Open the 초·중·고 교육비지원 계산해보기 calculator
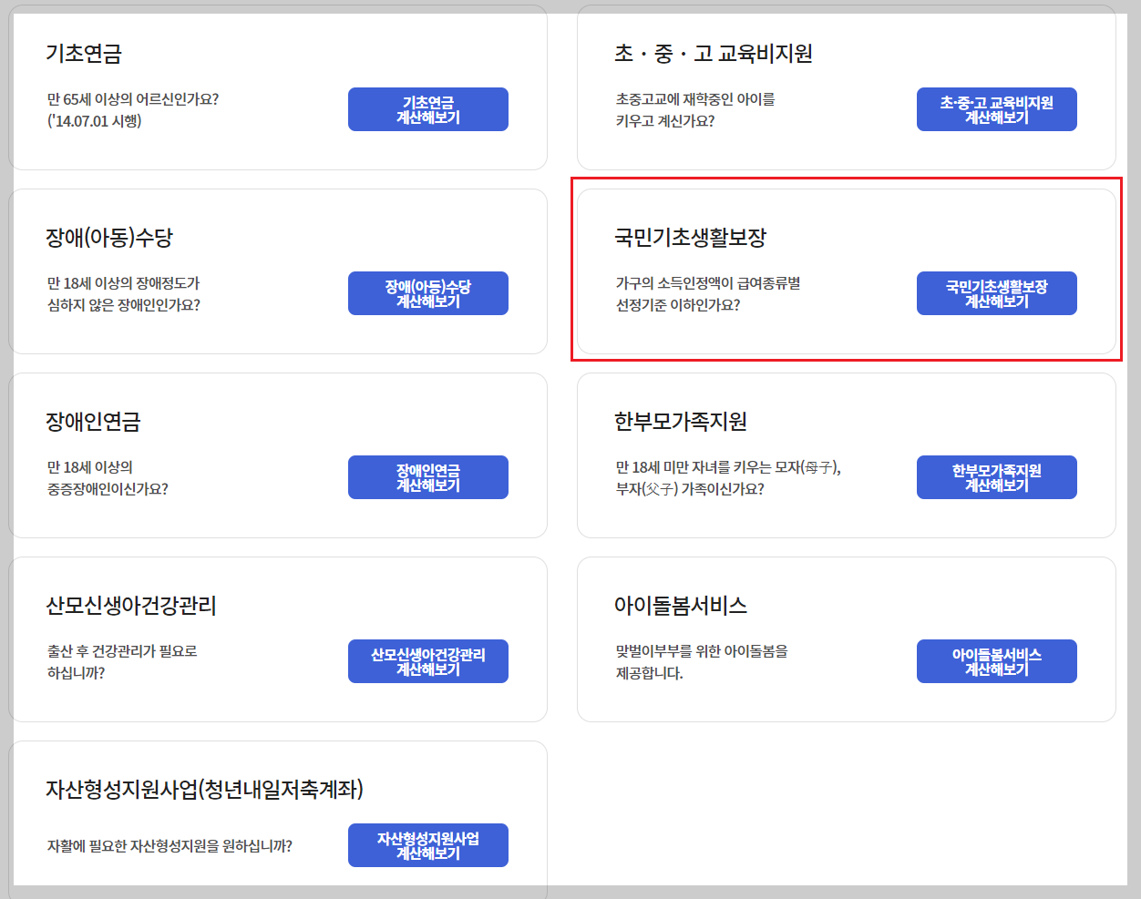Screen dimensions: 1141x899 click(996, 108)
